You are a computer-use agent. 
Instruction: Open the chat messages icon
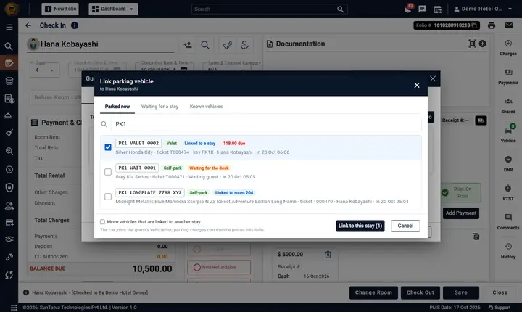click(422, 9)
